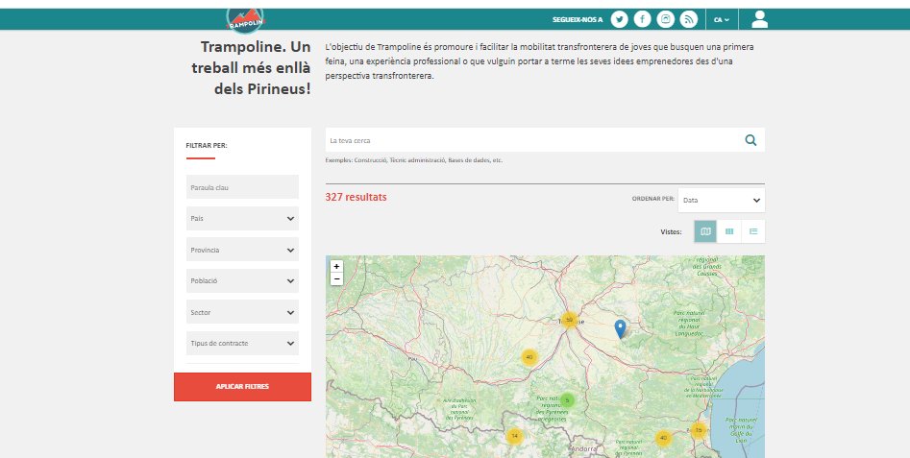Click the search magnifier icon

click(x=750, y=140)
